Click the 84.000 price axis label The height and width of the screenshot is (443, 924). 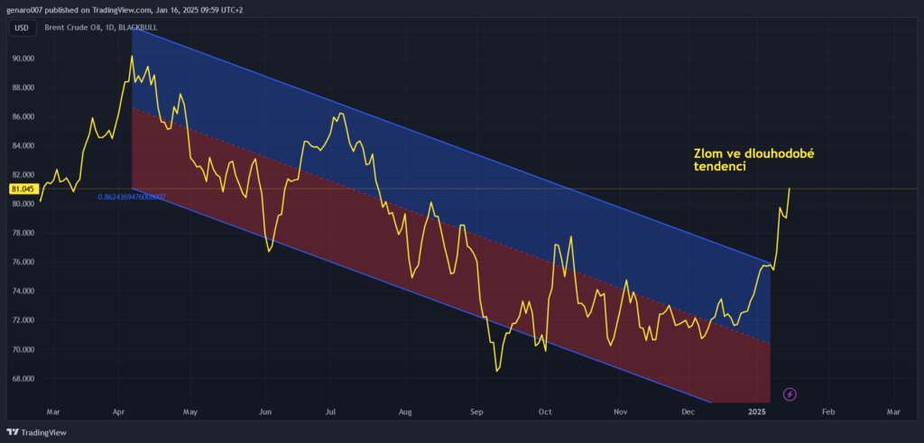pos(22,146)
